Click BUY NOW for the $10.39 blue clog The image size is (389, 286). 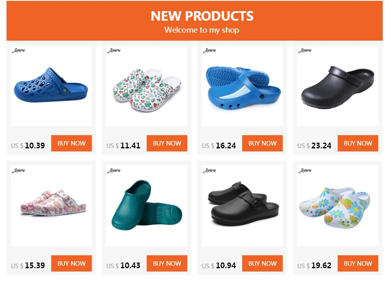(x=71, y=143)
